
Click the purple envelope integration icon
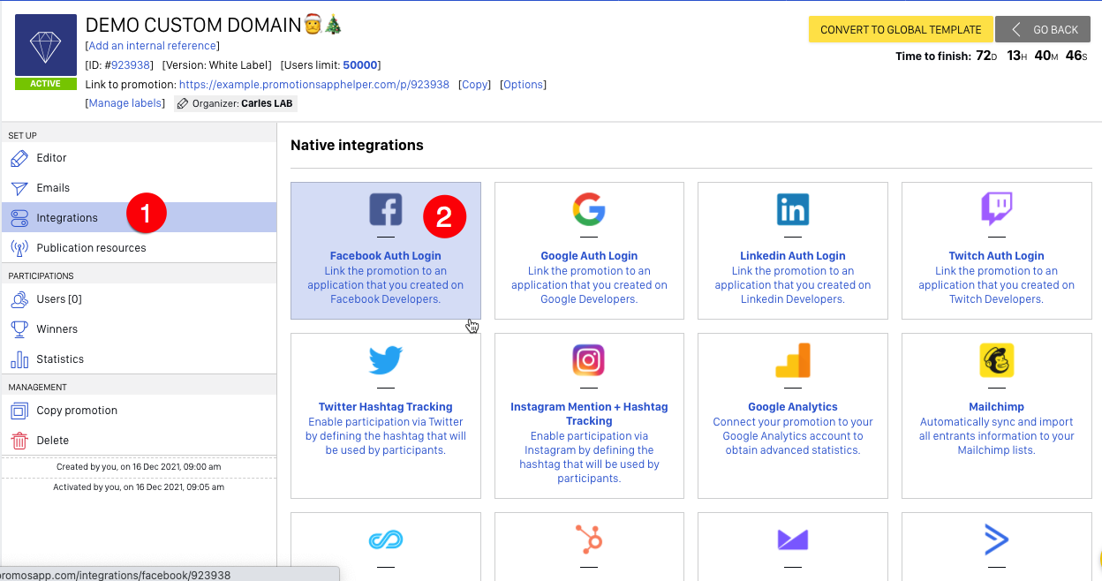click(793, 539)
